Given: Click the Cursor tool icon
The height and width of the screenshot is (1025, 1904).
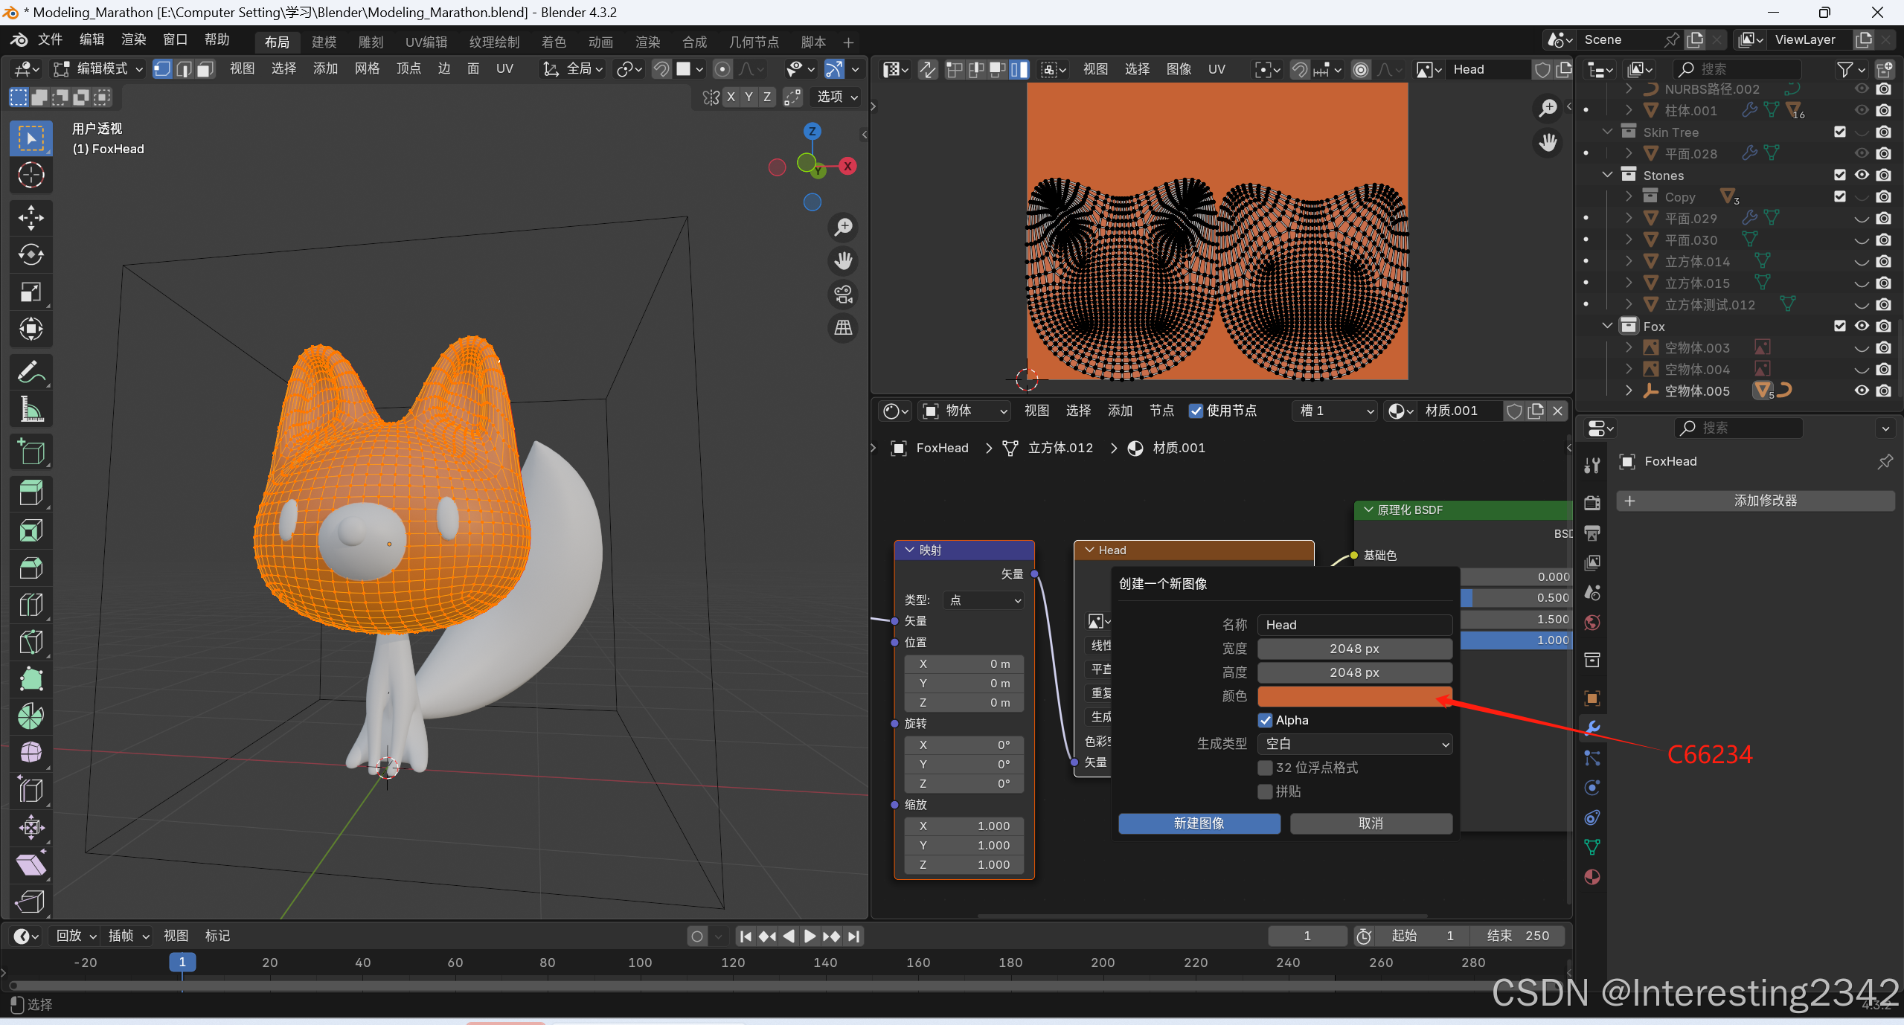Looking at the screenshot, I should [31, 176].
